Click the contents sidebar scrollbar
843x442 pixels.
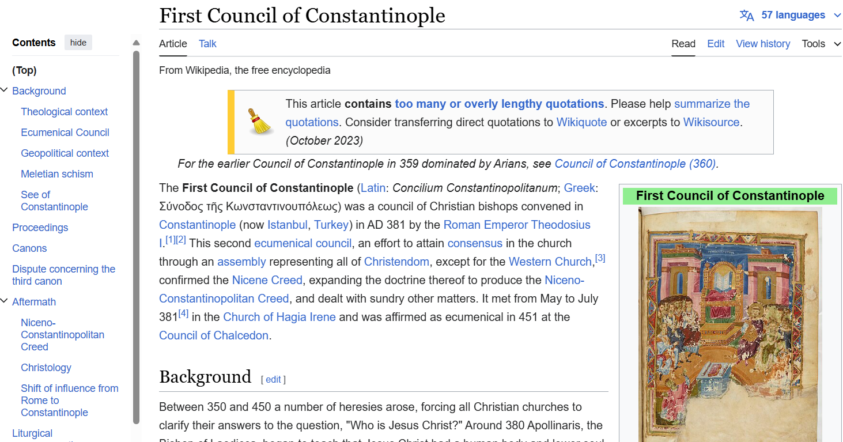click(137, 237)
